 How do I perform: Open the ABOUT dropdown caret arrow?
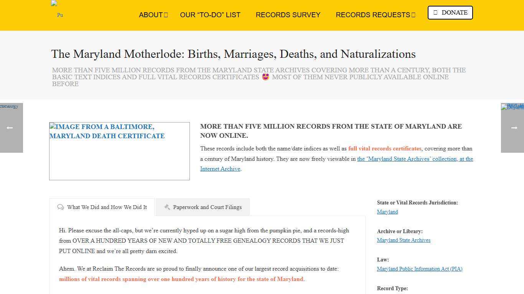point(166,15)
